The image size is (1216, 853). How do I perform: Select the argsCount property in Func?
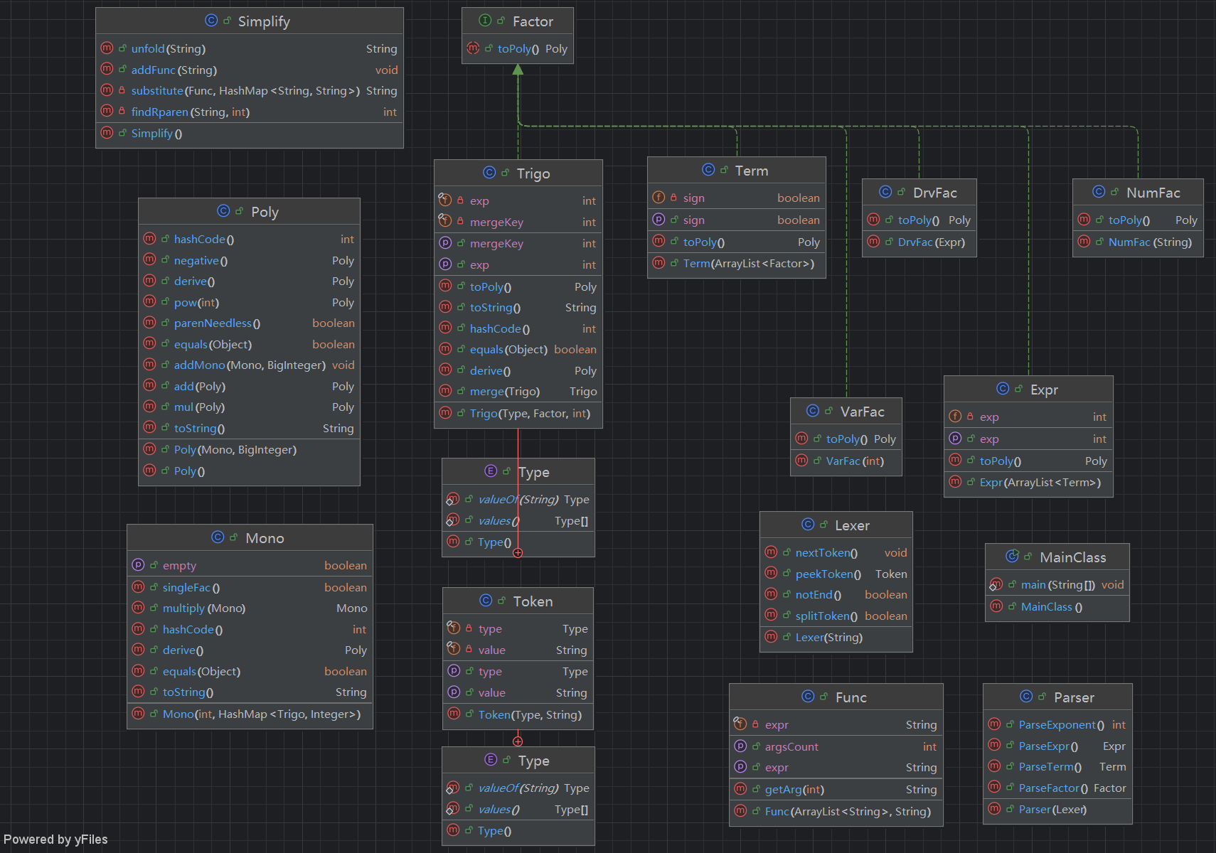791,746
